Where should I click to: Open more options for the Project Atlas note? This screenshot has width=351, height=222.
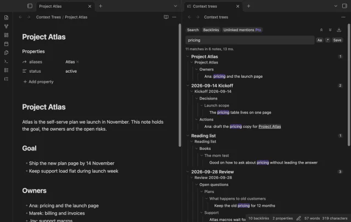174,17
